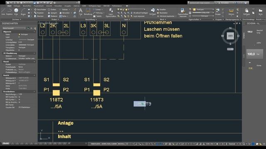Pick the Abrunden fillet tool

[65, 13]
